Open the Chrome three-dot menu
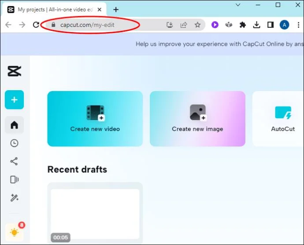 pos(298,25)
